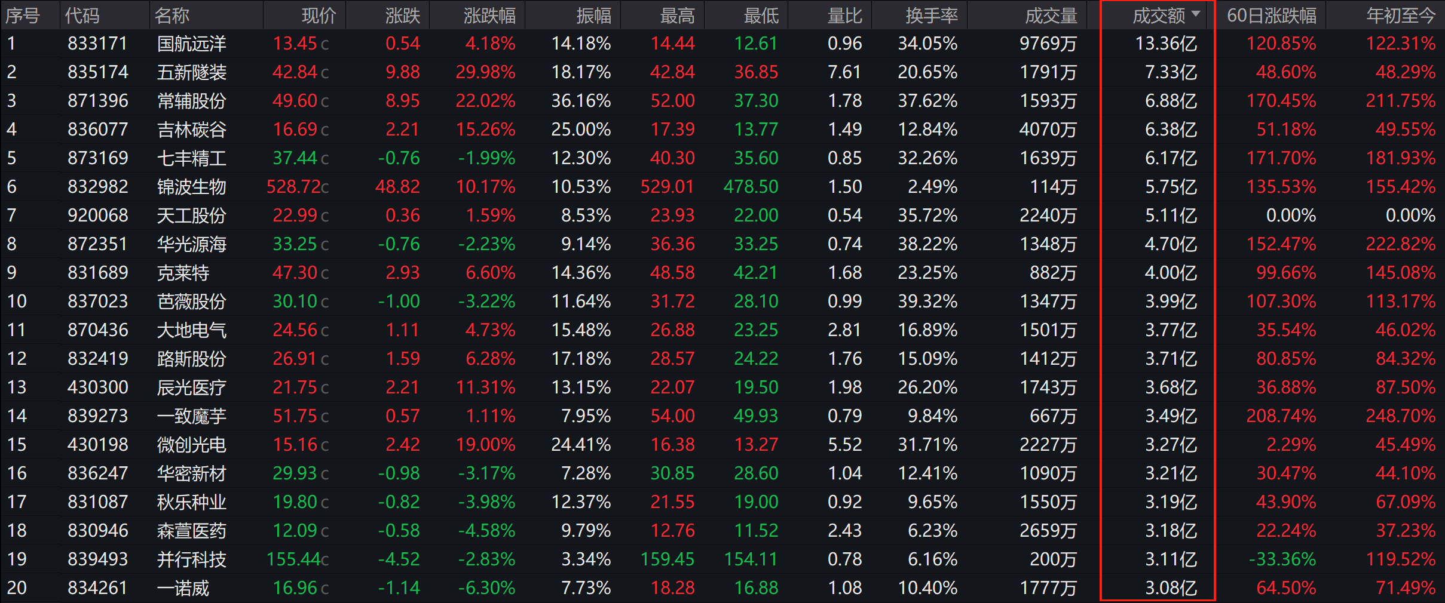The image size is (1445, 603).
Task: Select stock name 微创光电
Action: 192,445
